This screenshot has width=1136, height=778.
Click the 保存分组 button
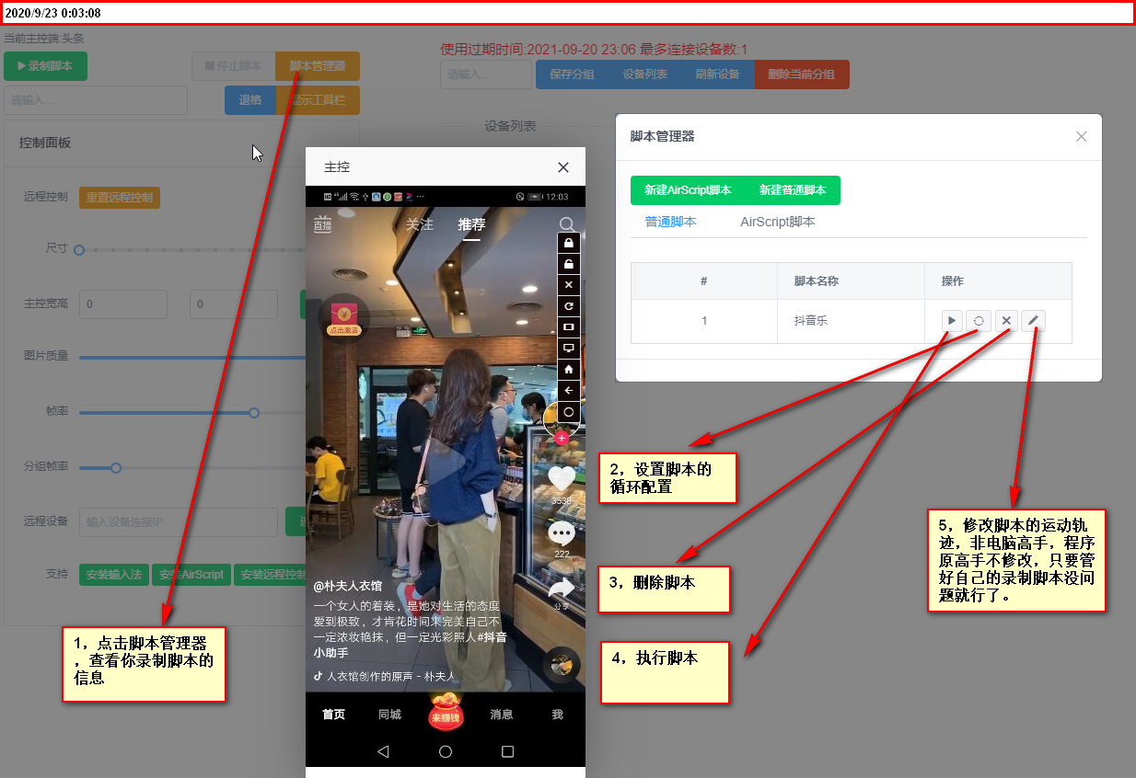(572, 74)
